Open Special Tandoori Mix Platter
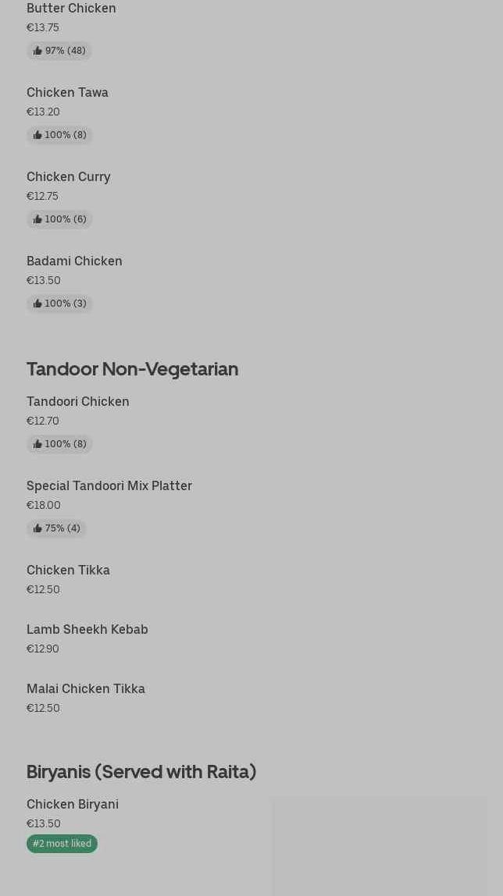The image size is (503, 896). (x=109, y=486)
